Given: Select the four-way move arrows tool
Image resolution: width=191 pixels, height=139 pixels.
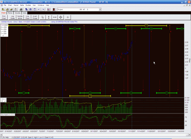Looking at the screenshot, I should click(x=61, y=17).
